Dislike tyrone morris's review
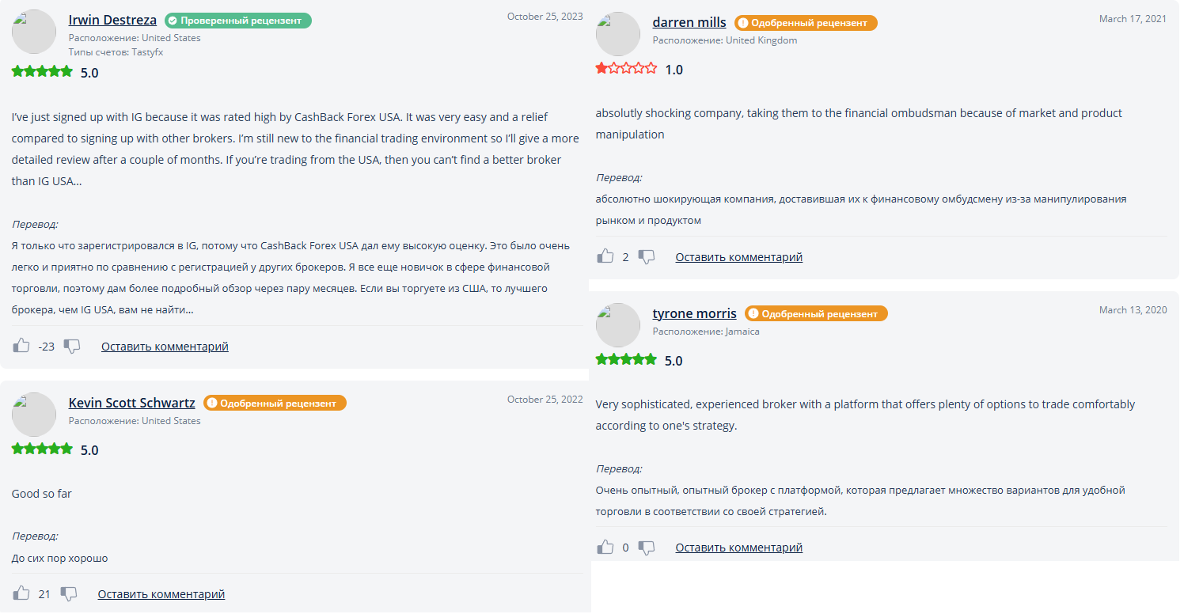Image resolution: width=1184 pixels, height=614 pixels. [x=647, y=547]
